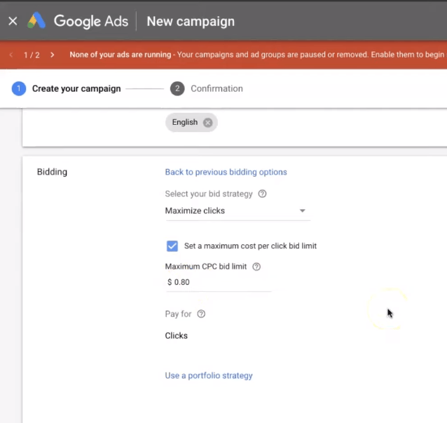This screenshot has height=423, width=447.
Task: Click the help icon beside Pay for
Action: coord(201,314)
